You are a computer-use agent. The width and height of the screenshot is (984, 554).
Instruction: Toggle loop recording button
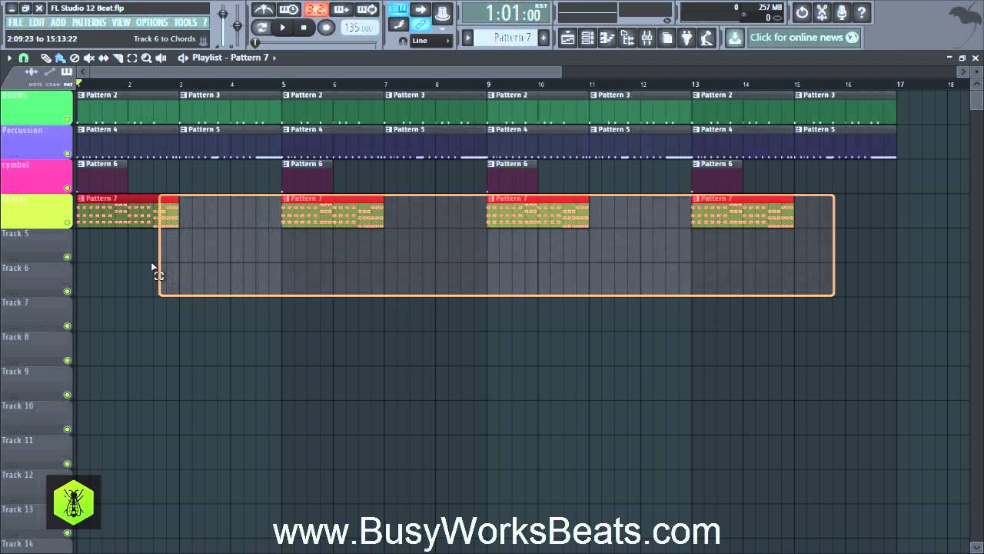(367, 9)
